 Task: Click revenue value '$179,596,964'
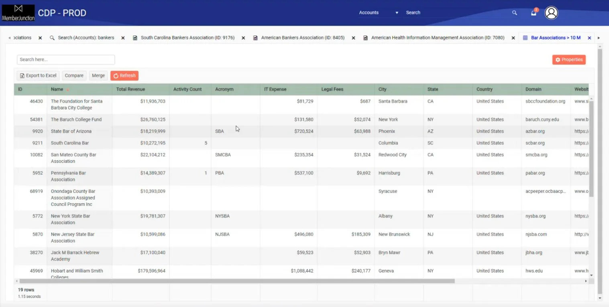click(x=151, y=271)
